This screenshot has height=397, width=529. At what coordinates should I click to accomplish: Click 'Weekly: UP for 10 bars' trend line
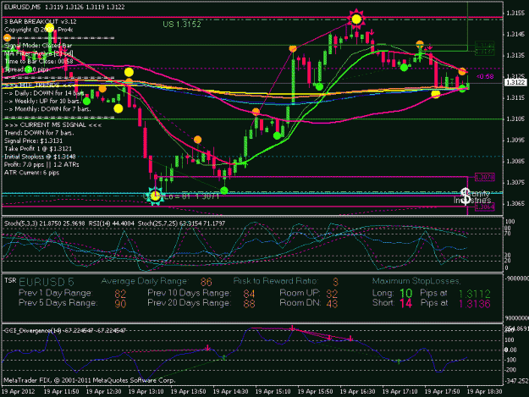pyautogui.click(x=42, y=101)
